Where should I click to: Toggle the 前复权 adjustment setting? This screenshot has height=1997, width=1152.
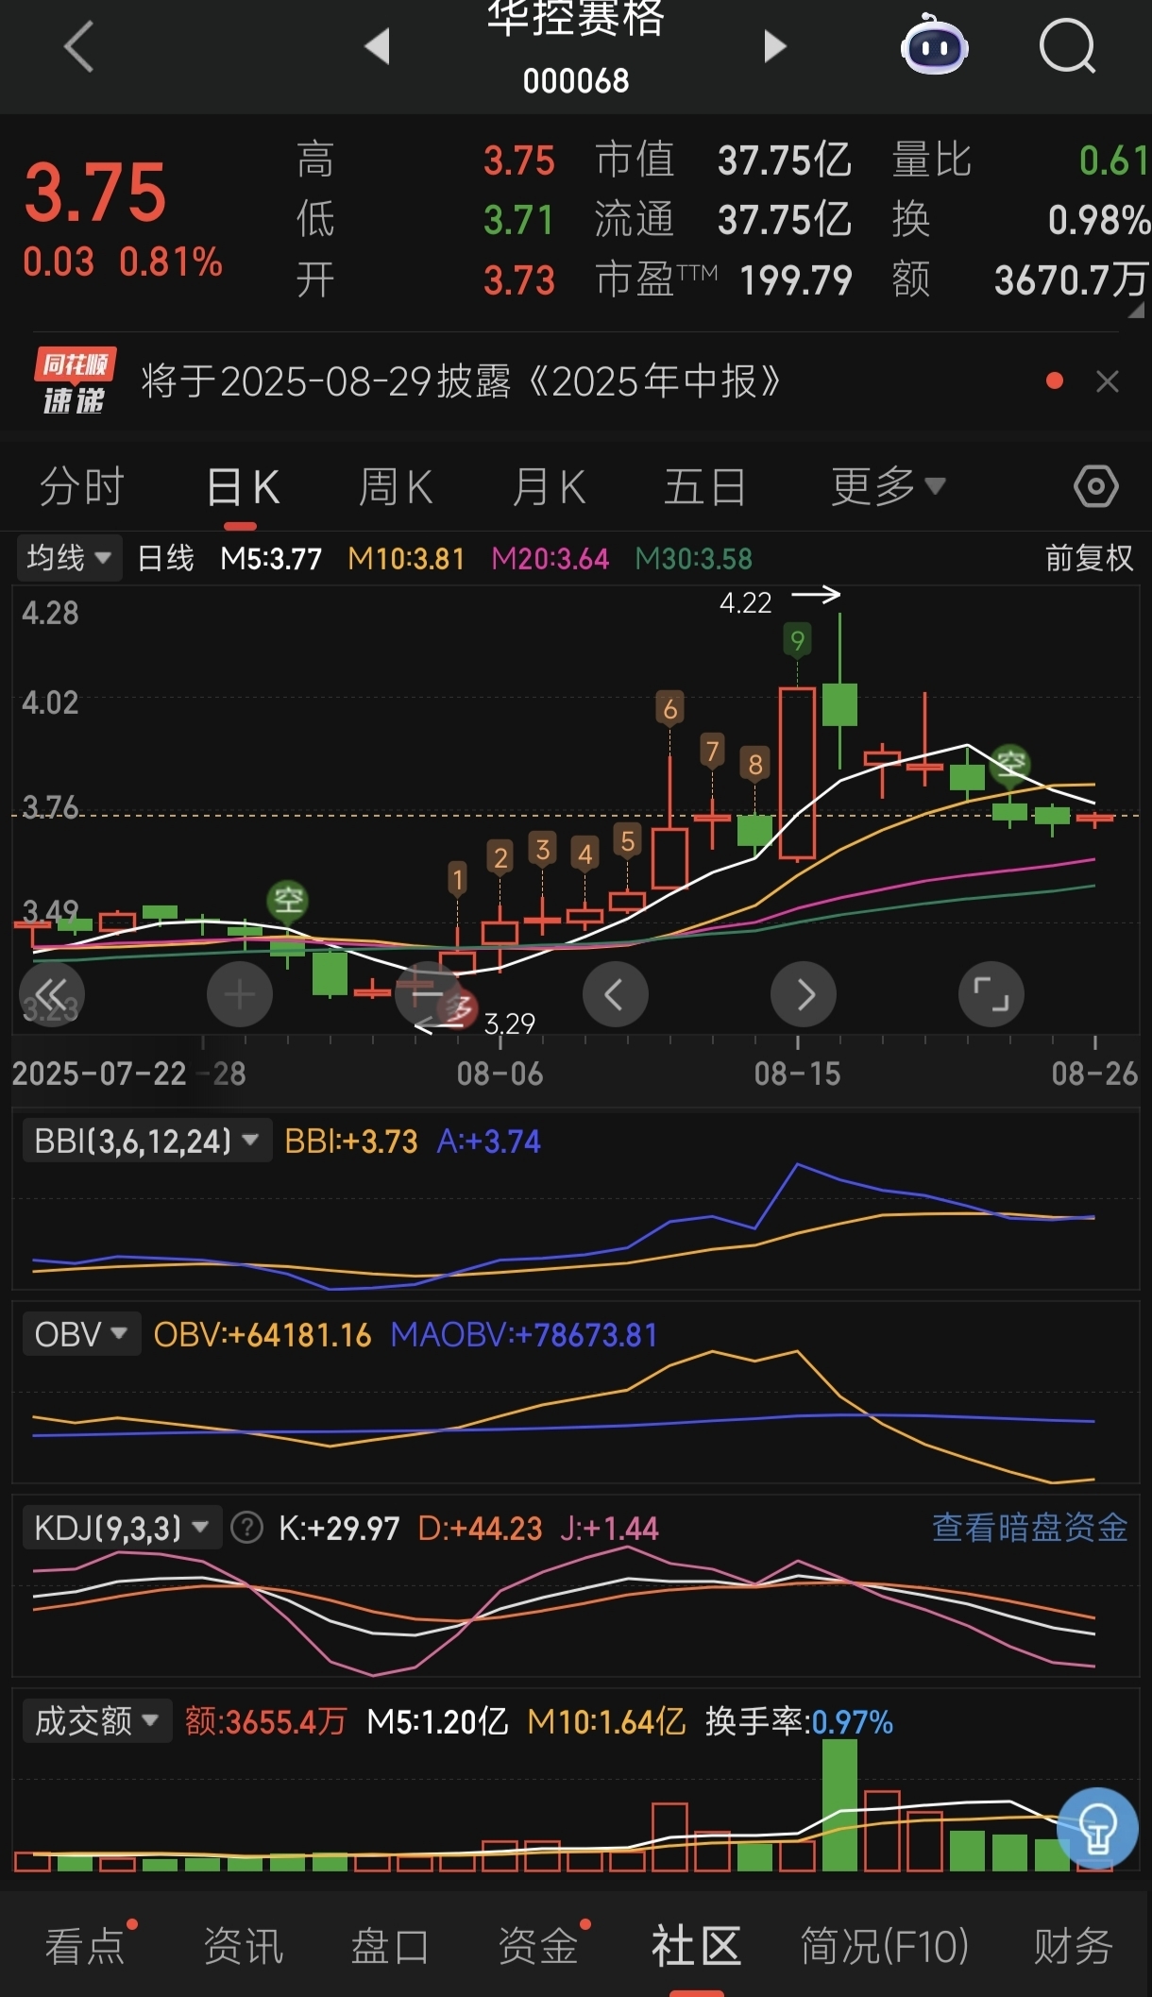[x=1089, y=558]
